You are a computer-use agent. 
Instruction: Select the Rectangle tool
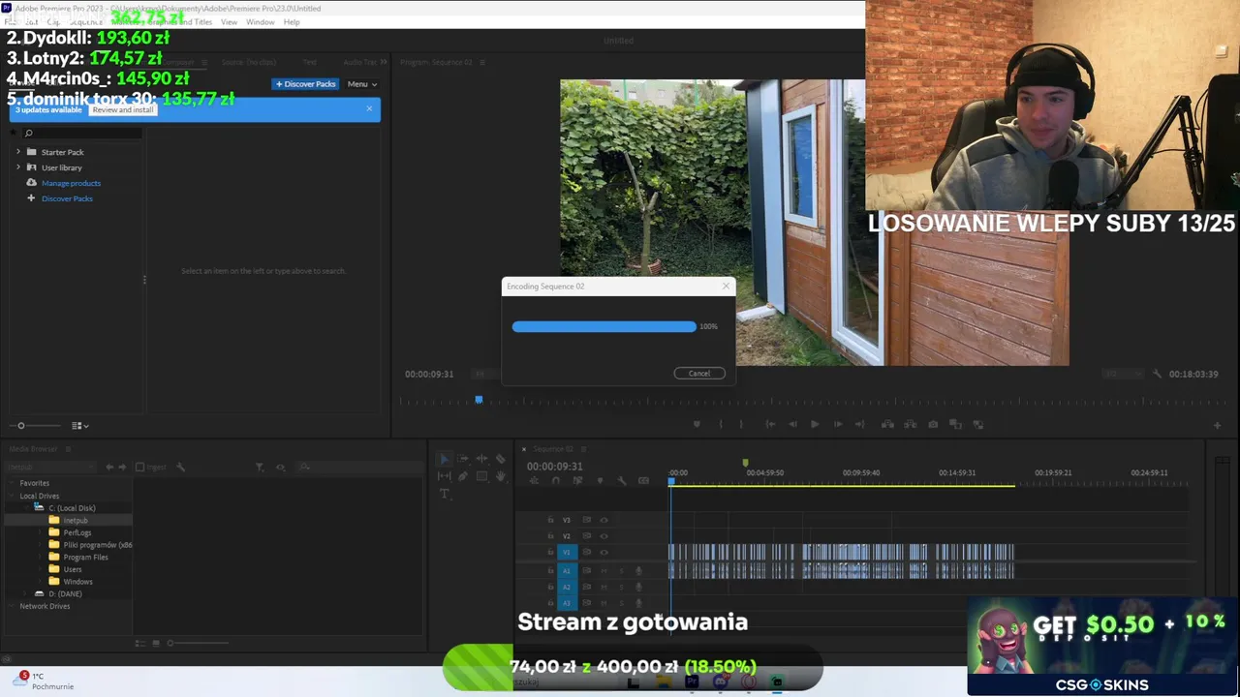pyautogui.click(x=481, y=476)
